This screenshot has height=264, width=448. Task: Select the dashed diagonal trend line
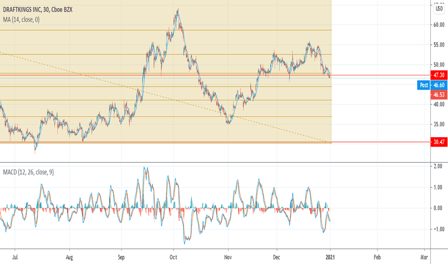(x=166, y=97)
